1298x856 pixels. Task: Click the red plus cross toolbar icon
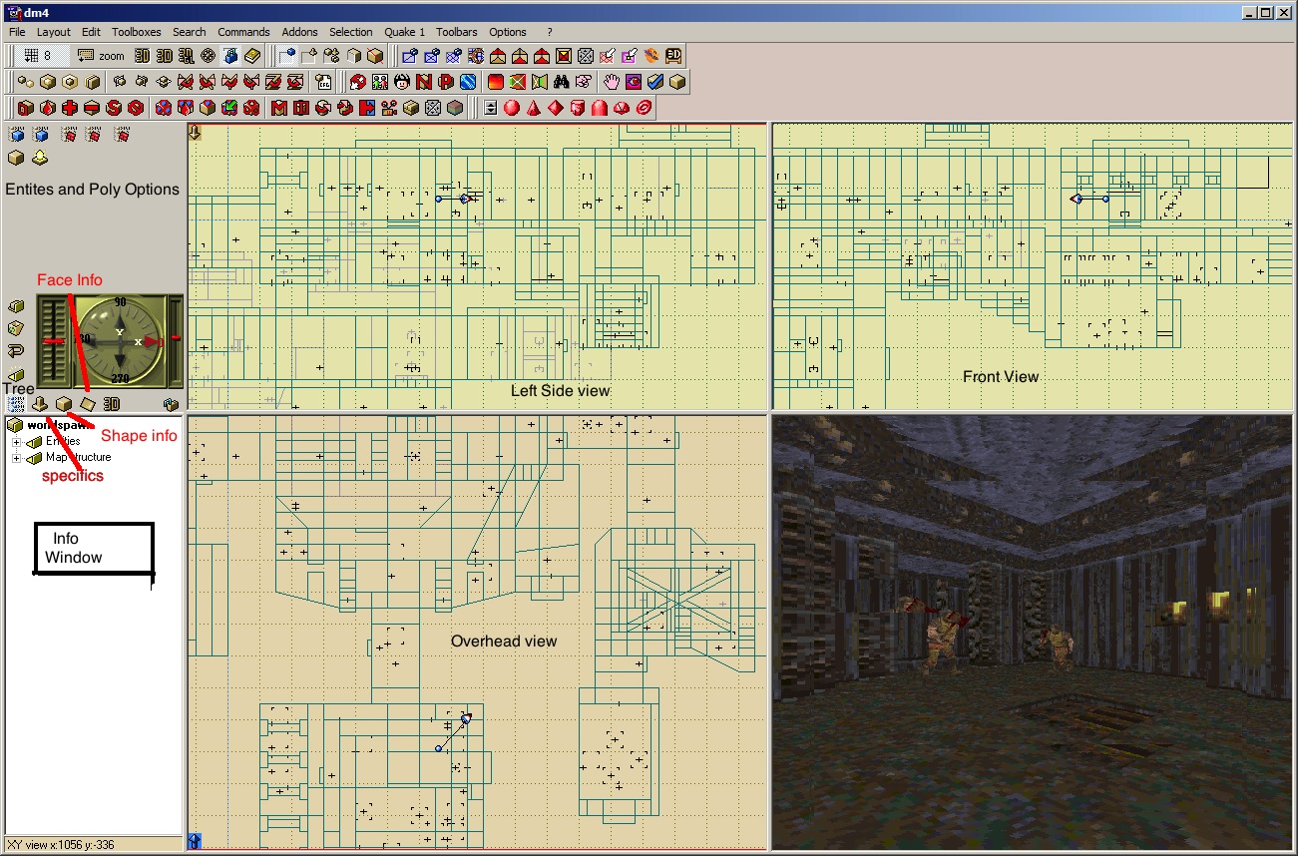coord(70,108)
